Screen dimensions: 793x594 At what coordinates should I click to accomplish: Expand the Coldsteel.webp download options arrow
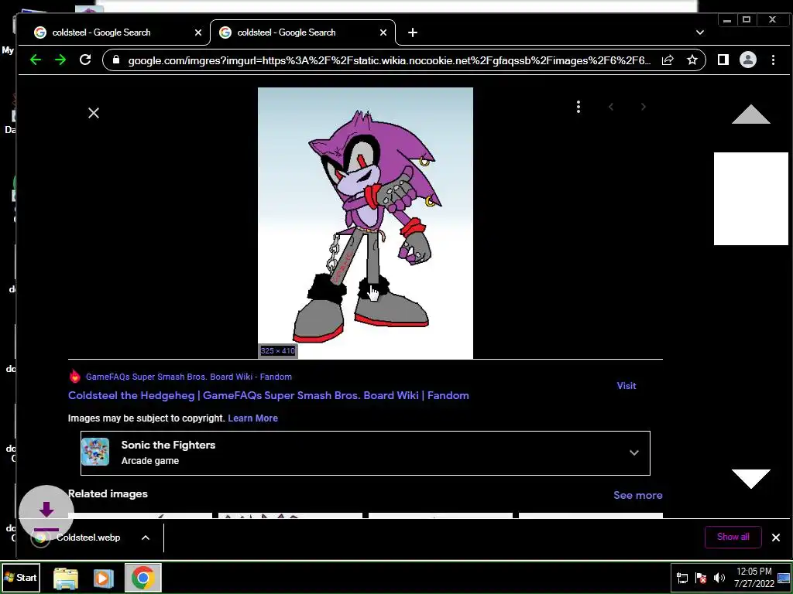coord(145,538)
